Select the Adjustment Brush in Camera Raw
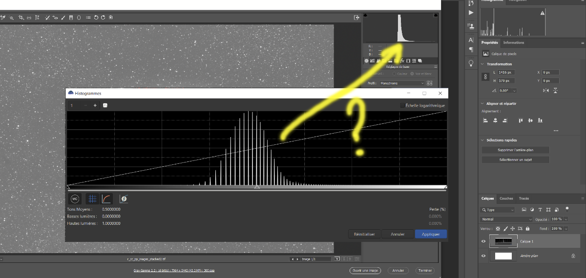586x278 pixels. (63, 18)
